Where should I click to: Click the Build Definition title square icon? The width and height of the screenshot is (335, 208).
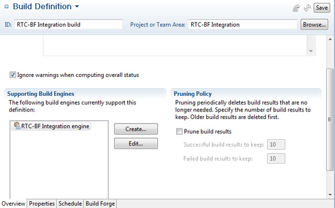[6, 6]
